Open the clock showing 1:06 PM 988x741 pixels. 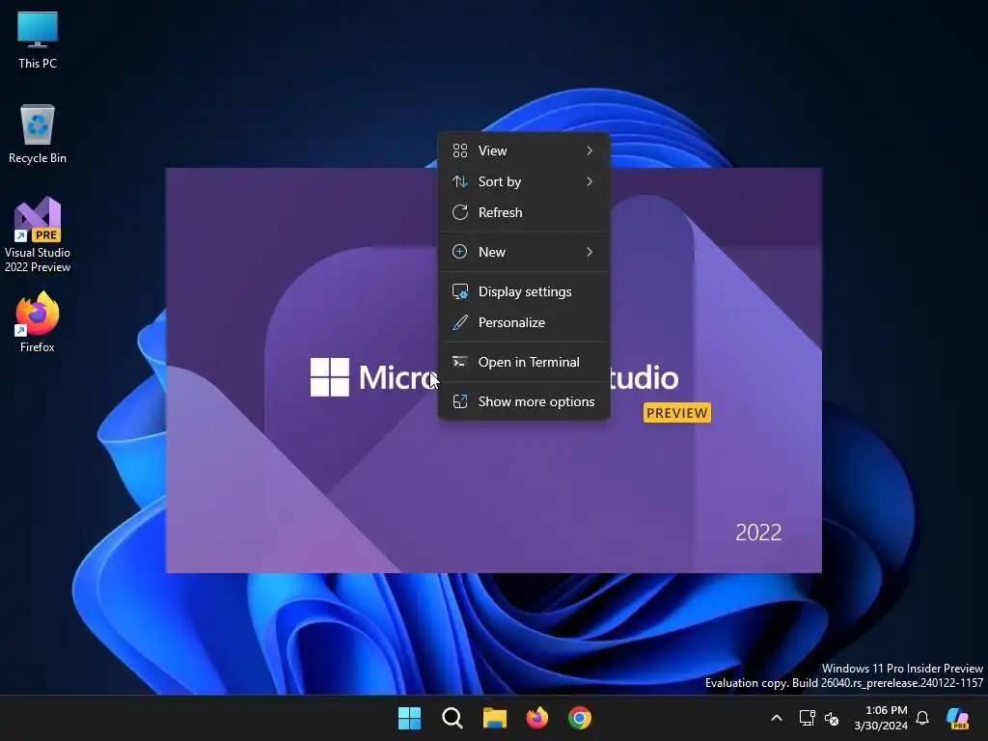[880, 718]
